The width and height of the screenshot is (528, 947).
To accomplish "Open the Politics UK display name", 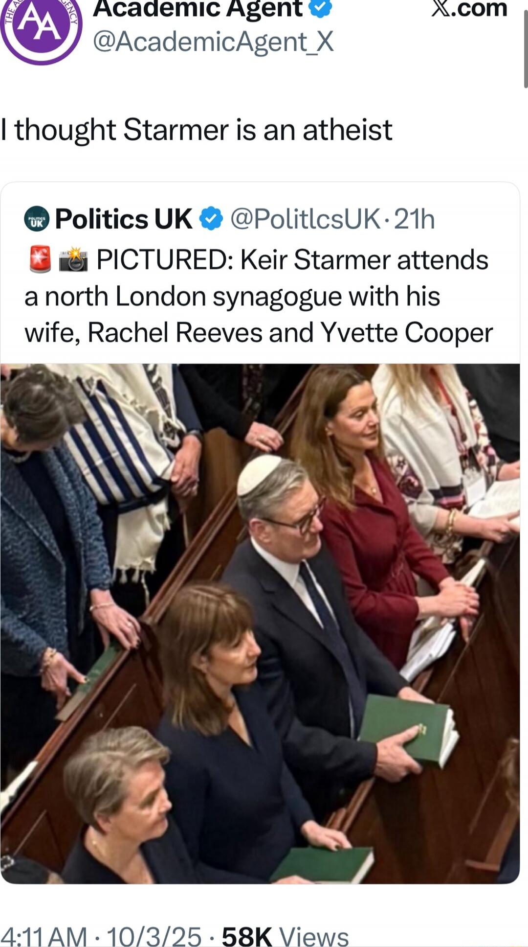I will tap(123, 219).
